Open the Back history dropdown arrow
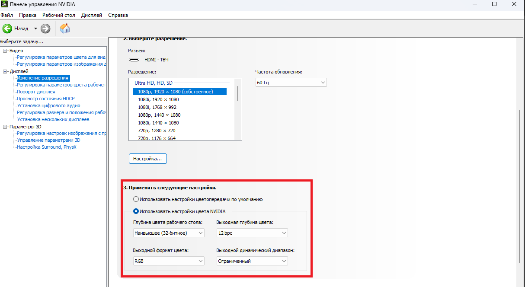525x287 pixels. [x=35, y=29]
